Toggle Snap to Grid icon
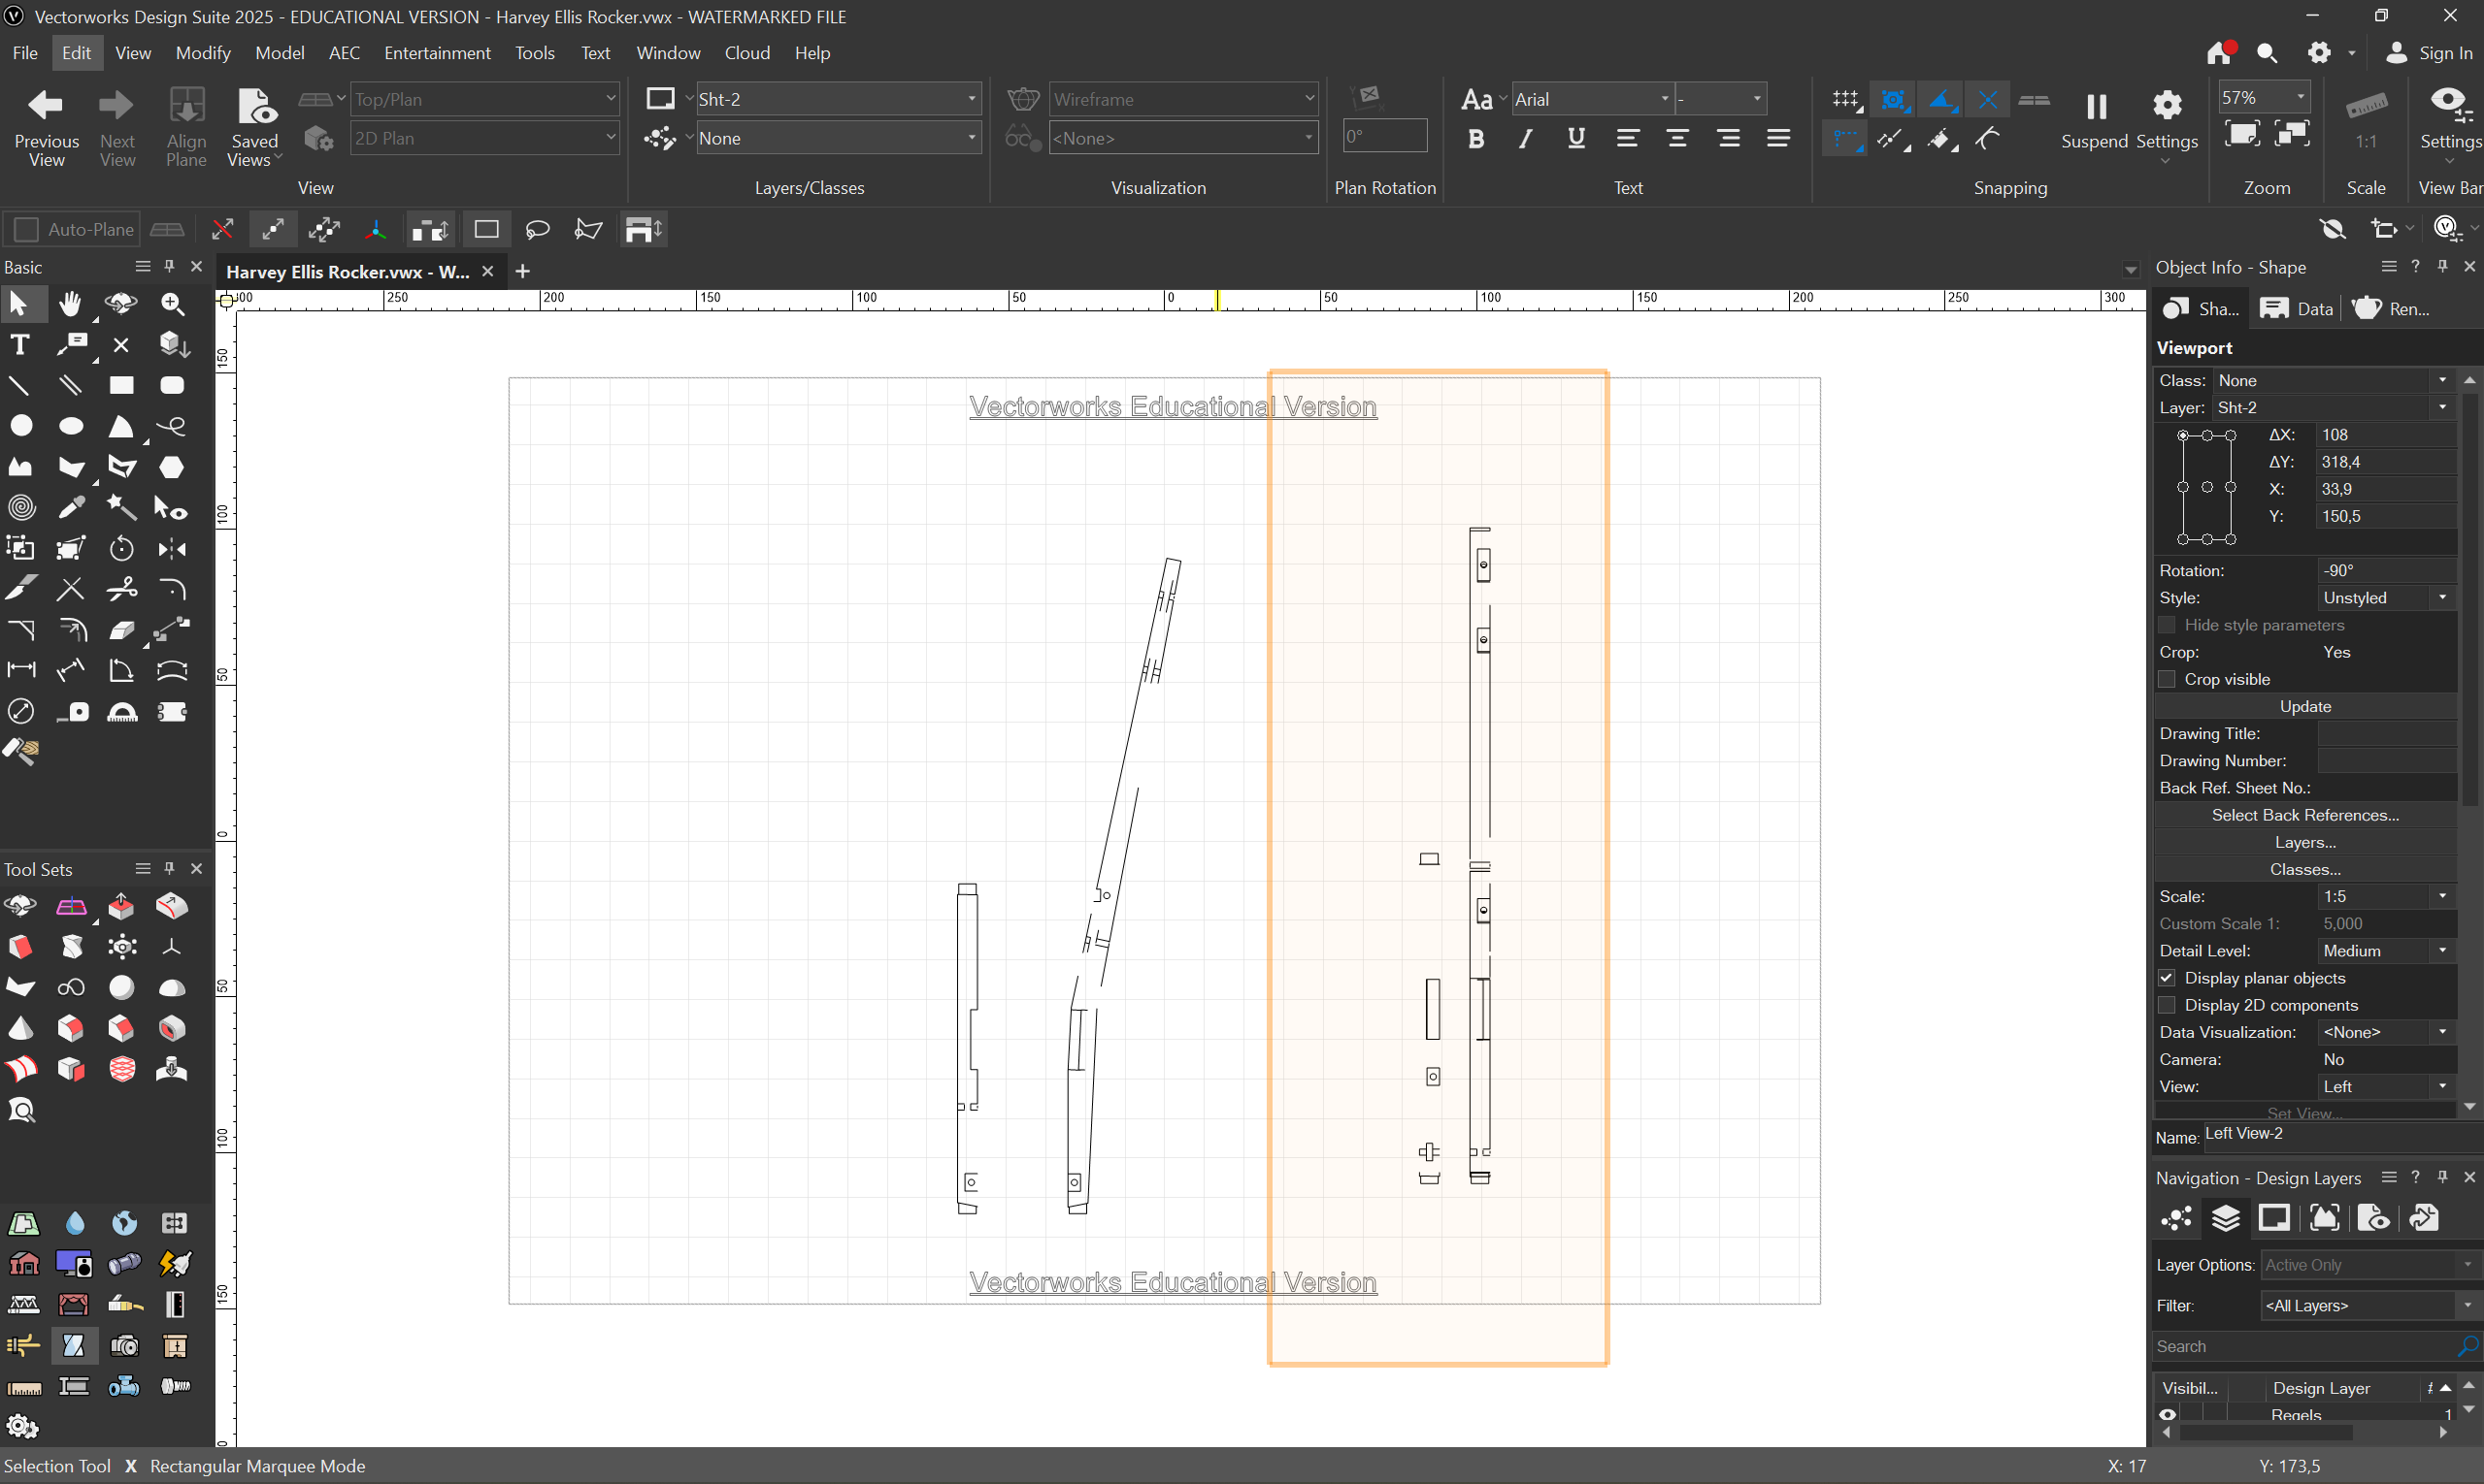 click(1844, 100)
